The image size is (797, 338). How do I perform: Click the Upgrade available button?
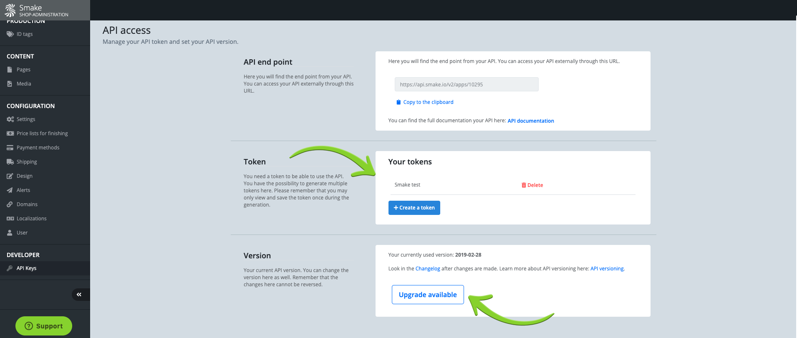point(428,295)
